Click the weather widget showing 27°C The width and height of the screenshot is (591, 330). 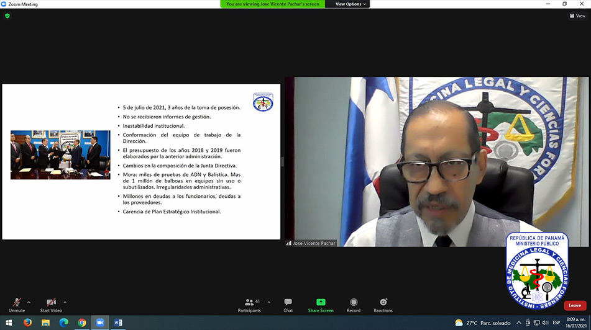click(482, 323)
